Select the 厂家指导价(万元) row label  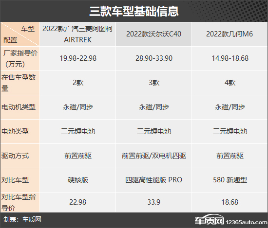coord(20,58)
